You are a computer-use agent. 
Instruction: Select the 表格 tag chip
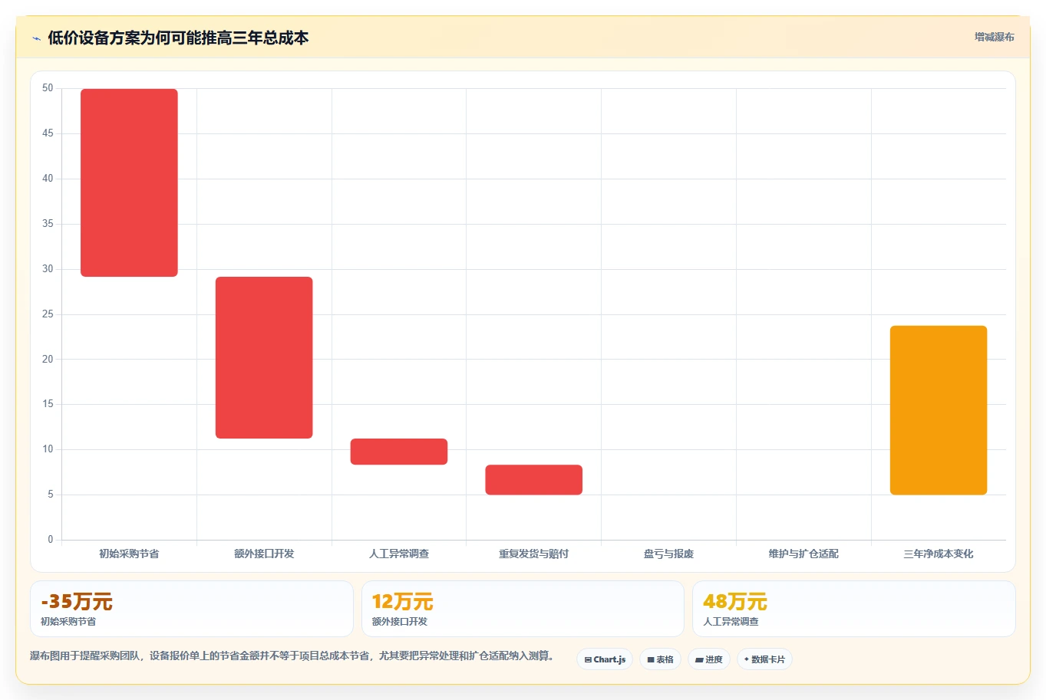click(660, 659)
